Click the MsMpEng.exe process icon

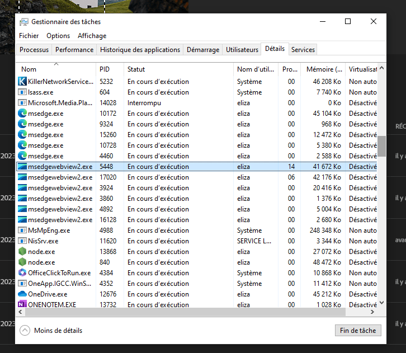pyautogui.click(x=22, y=230)
